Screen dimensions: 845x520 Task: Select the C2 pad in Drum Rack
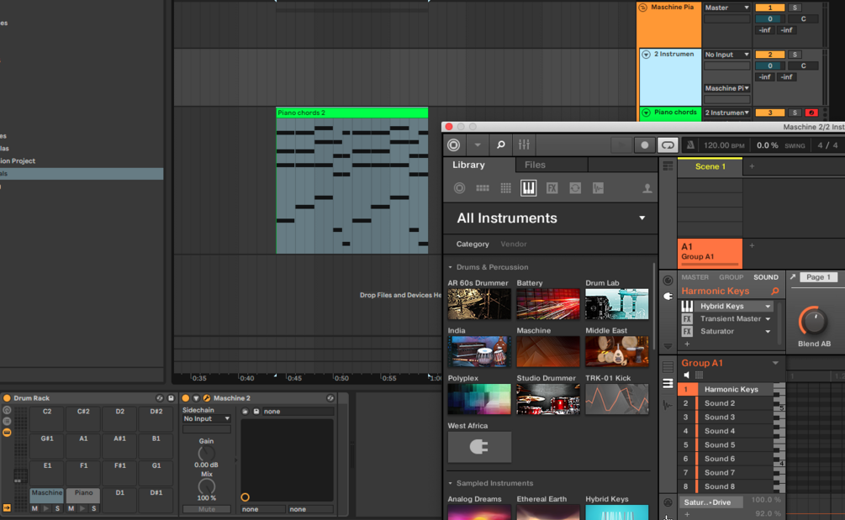point(47,419)
